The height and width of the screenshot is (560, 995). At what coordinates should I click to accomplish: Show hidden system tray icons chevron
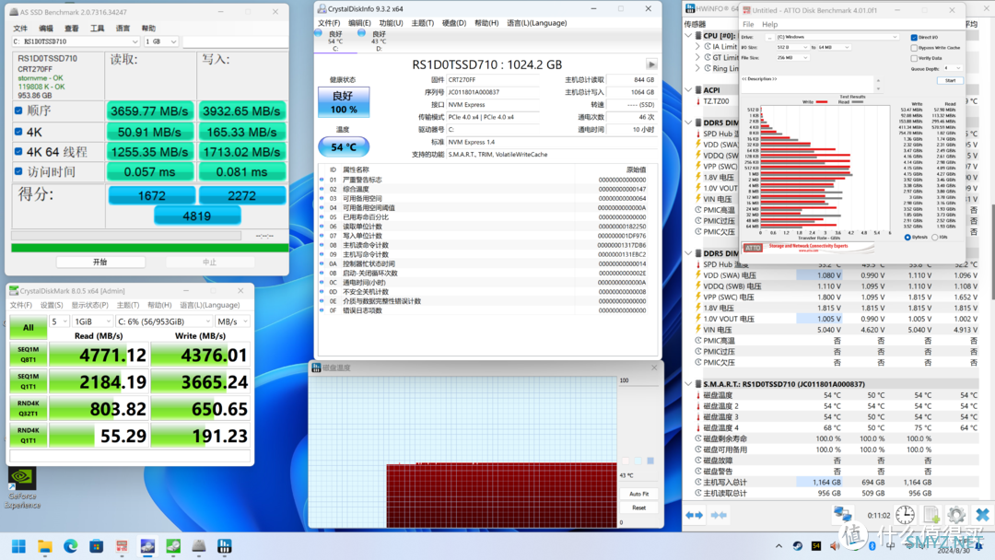point(778,546)
